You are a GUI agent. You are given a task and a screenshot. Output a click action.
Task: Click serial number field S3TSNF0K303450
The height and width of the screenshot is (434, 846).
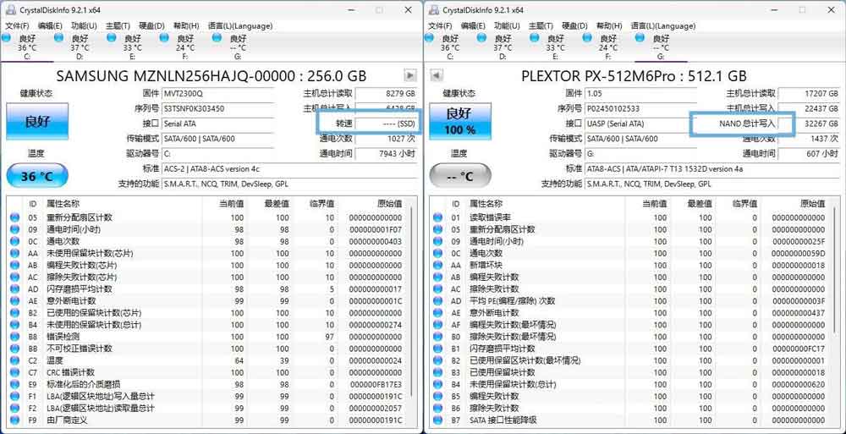[218, 108]
